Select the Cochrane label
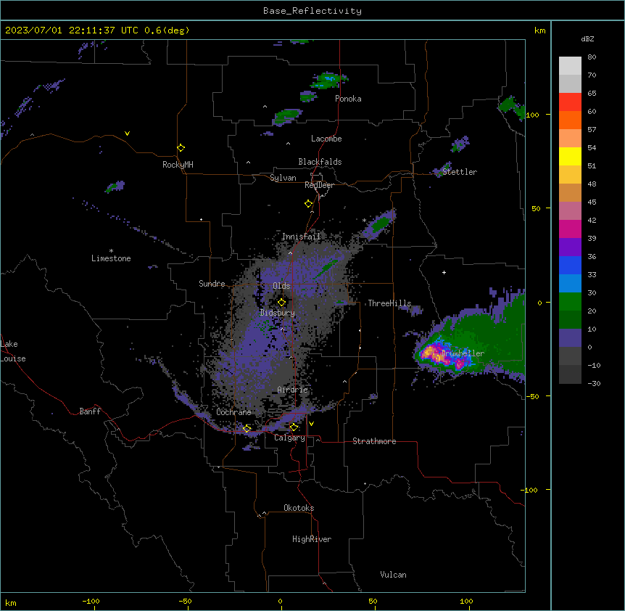The image size is (625, 611). 233,412
